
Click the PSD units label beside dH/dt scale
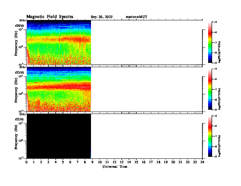click(x=220, y=52)
